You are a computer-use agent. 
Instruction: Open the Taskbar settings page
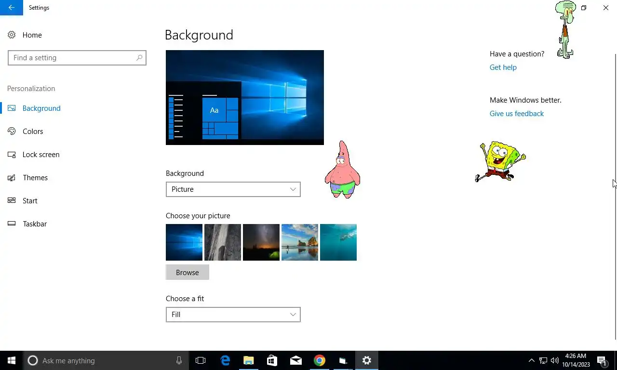[x=35, y=224]
